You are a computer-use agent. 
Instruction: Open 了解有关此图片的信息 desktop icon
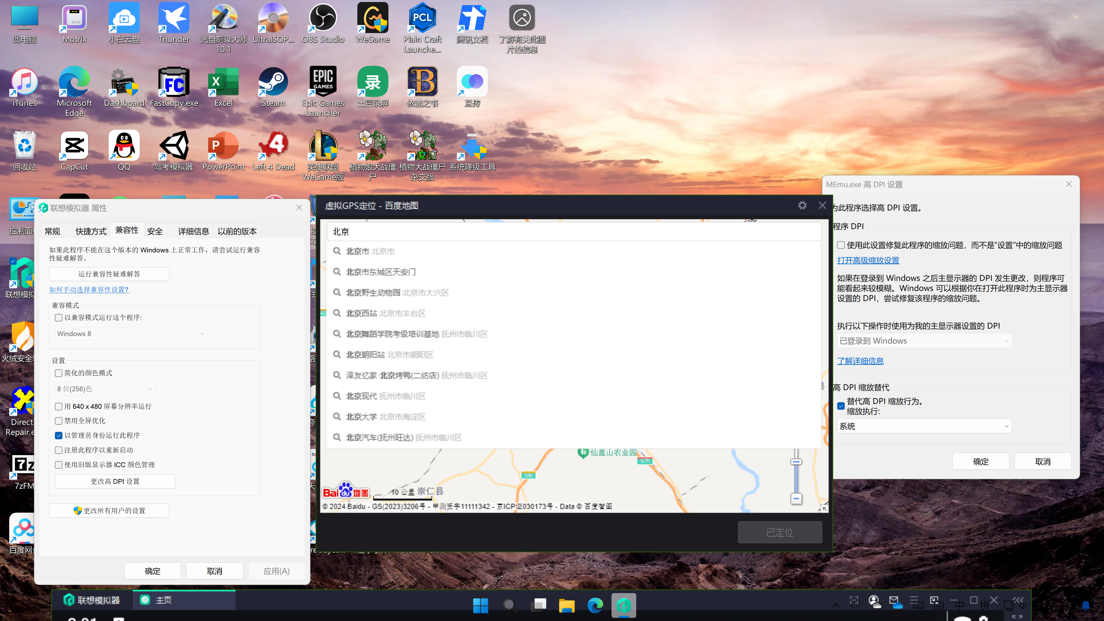(522, 28)
